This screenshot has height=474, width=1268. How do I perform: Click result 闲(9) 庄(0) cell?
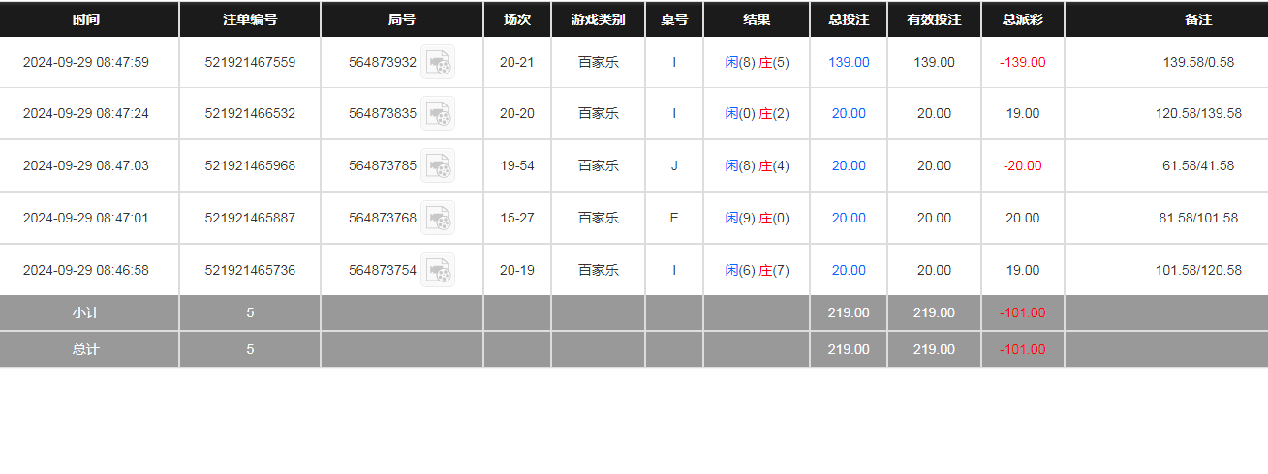(757, 219)
